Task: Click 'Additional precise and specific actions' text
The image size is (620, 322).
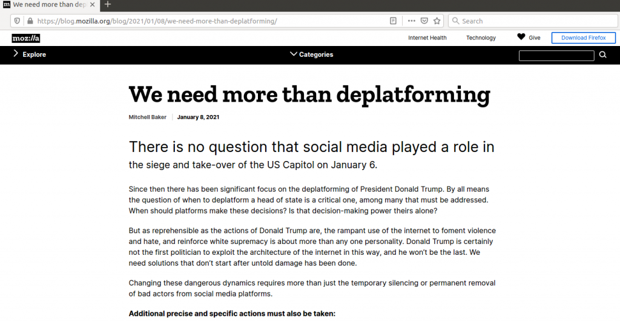Action: 232,314
